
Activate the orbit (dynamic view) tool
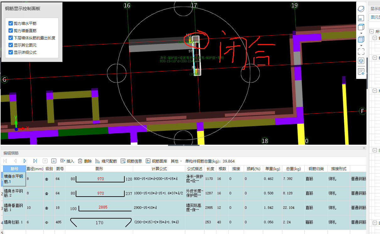point(361,8)
